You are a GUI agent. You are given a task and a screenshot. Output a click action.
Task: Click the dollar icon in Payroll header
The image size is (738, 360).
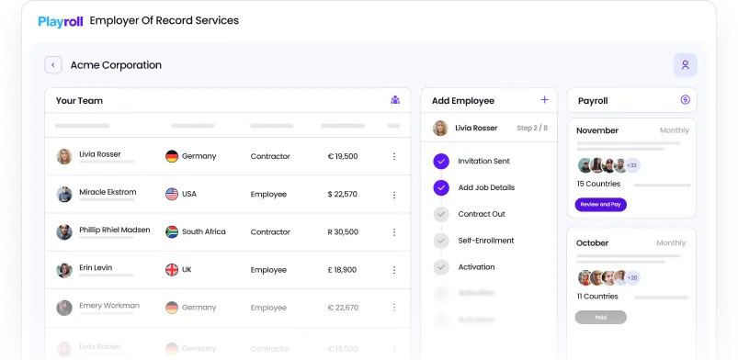[x=686, y=100]
